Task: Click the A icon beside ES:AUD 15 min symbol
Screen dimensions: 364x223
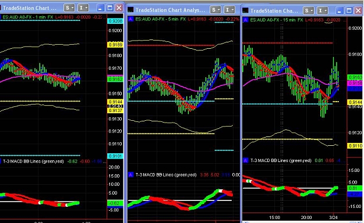Action: pyautogui.click(x=246, y=20)
